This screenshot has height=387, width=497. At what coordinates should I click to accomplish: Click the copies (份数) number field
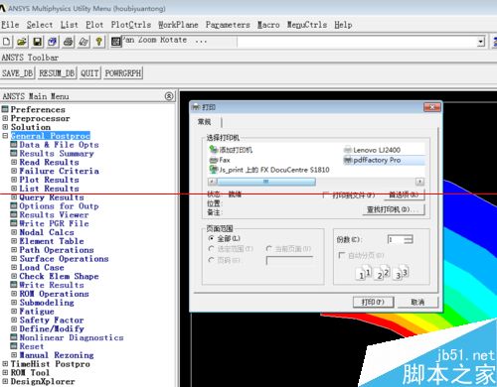point(396,239)
